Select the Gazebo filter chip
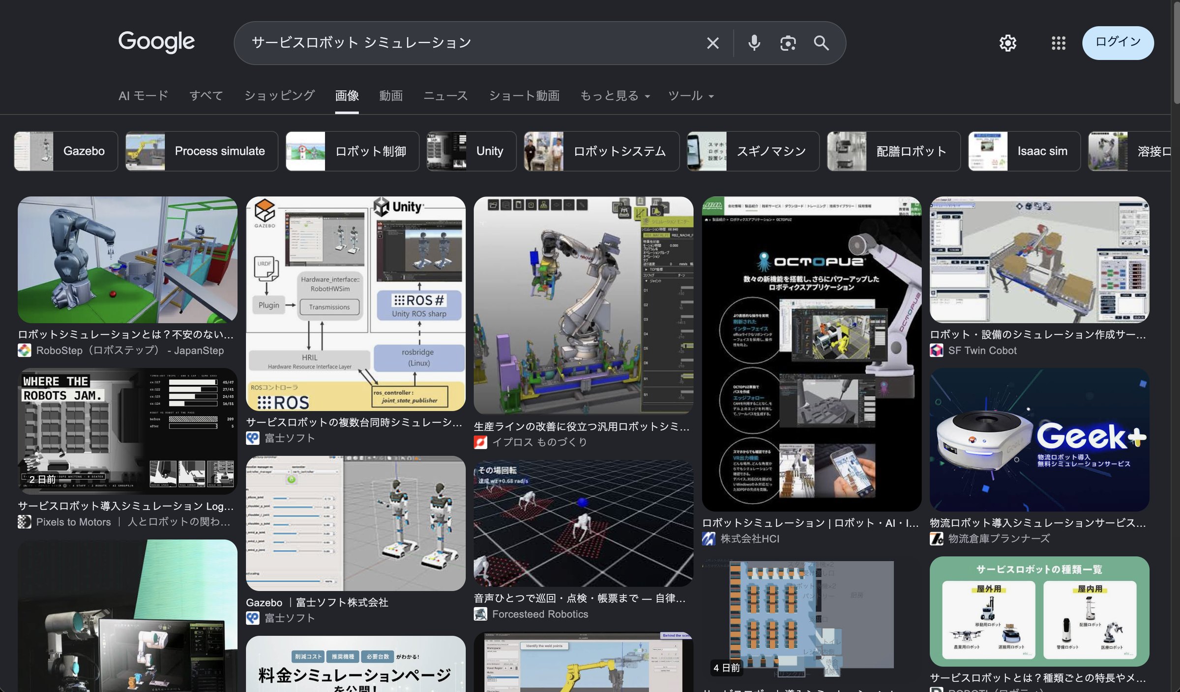This screenshot has width=1180, height=692. (66, 151)
